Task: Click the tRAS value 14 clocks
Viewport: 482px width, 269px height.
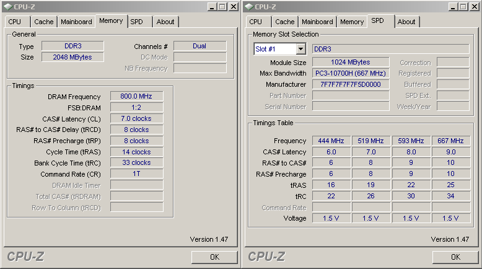Action: tap(136, 152)
